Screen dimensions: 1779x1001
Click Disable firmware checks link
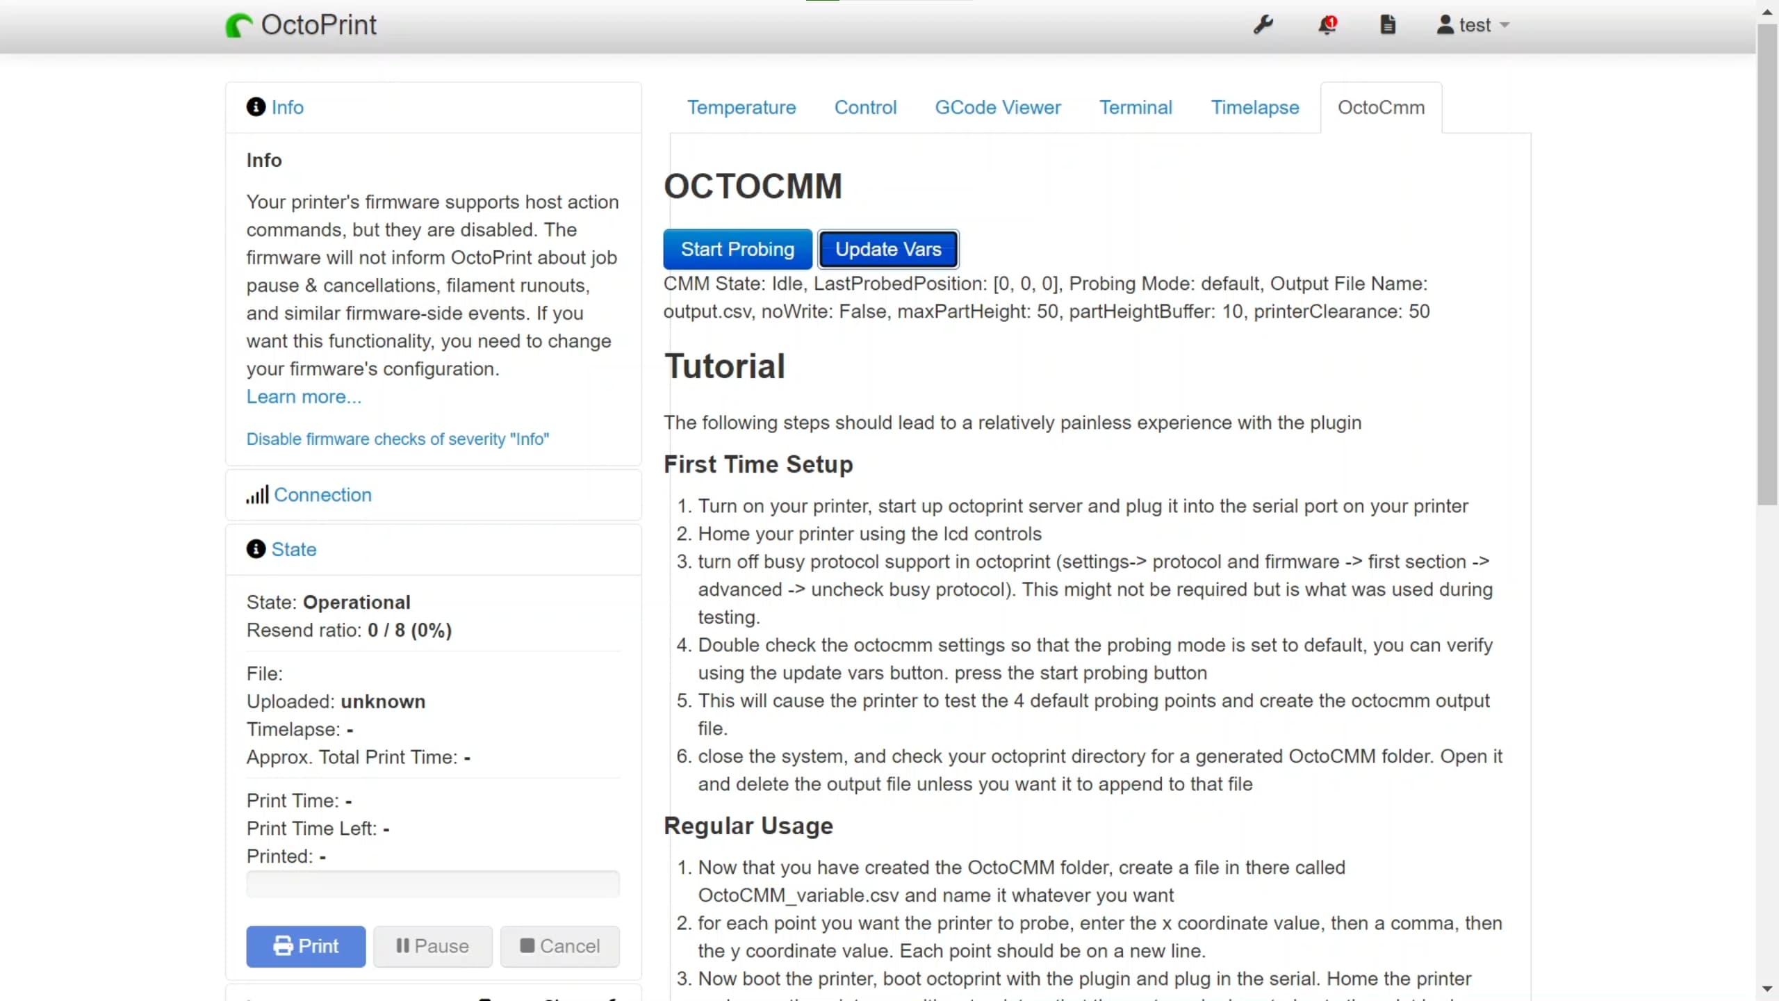[x=397, y=439]
